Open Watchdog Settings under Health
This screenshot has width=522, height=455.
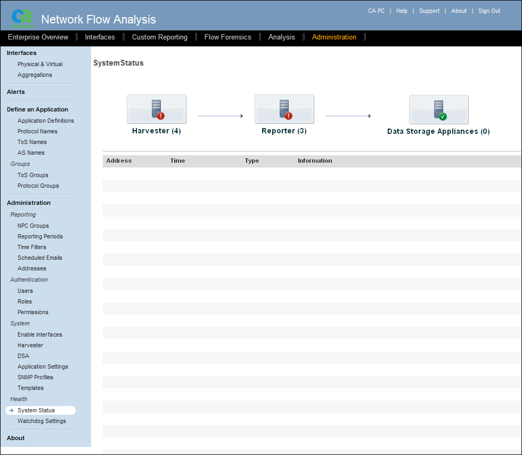[42, 421]
